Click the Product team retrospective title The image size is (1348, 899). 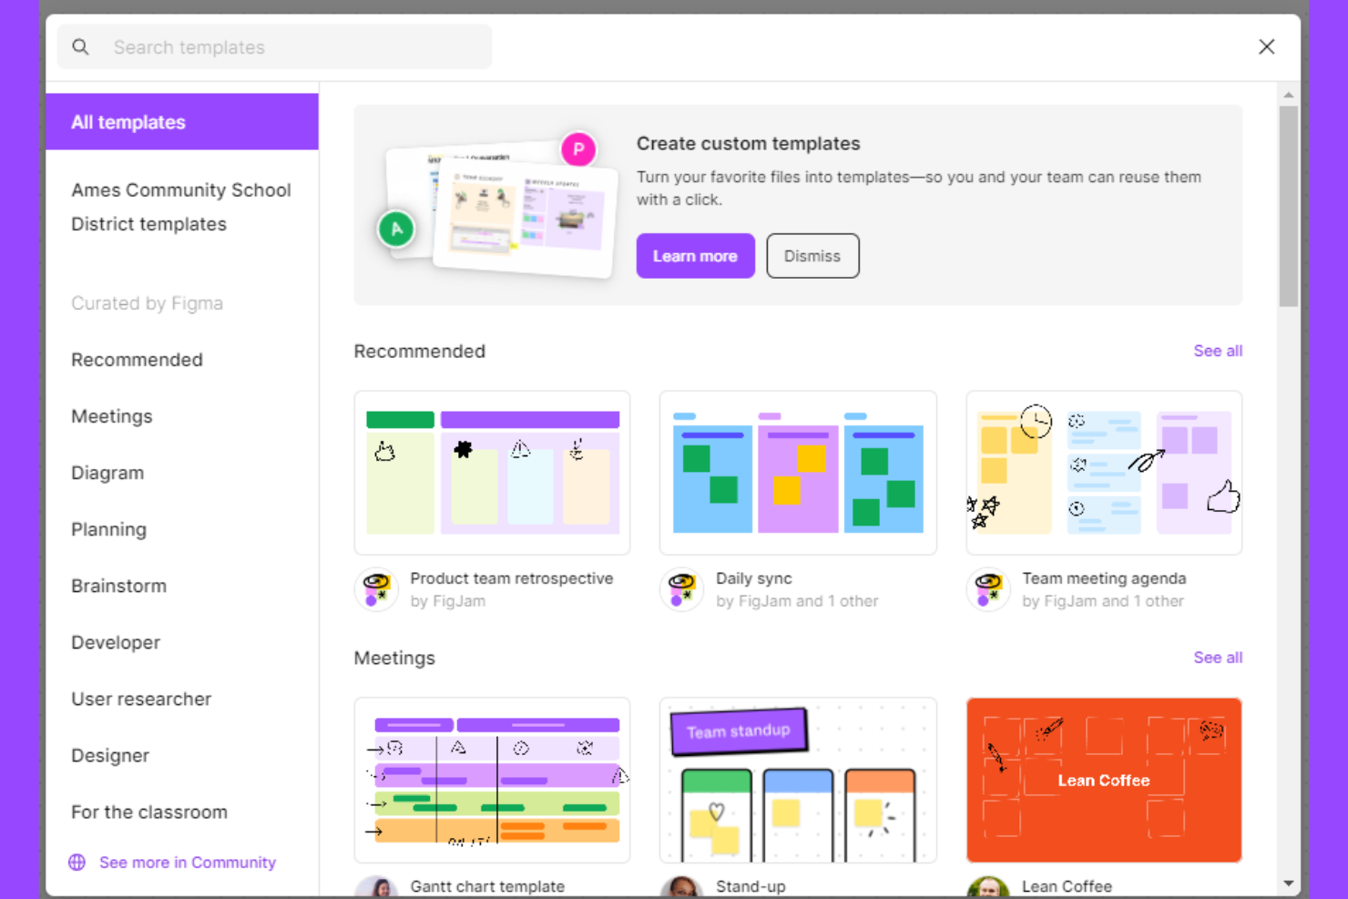[x=512, y=578]
